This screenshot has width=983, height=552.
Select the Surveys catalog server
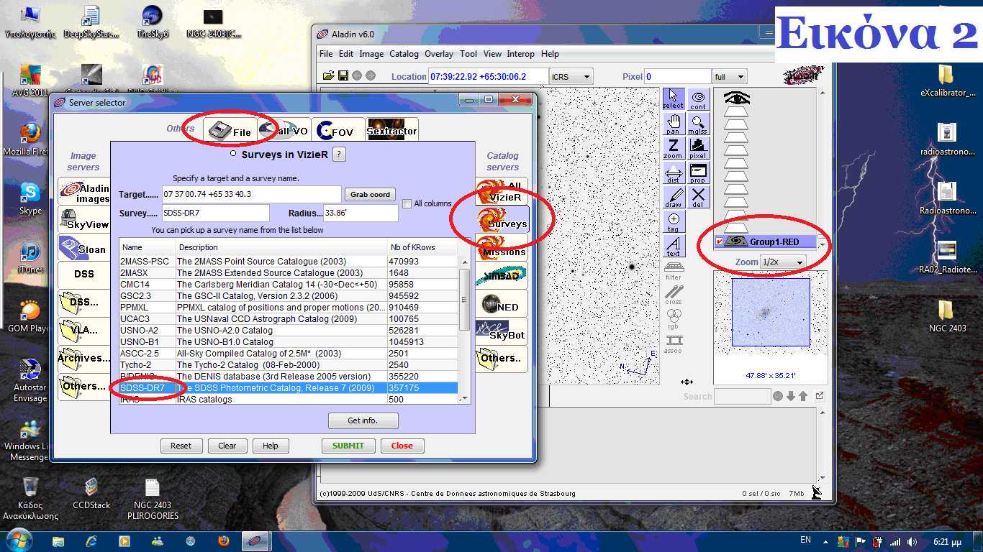click(502, 220)
